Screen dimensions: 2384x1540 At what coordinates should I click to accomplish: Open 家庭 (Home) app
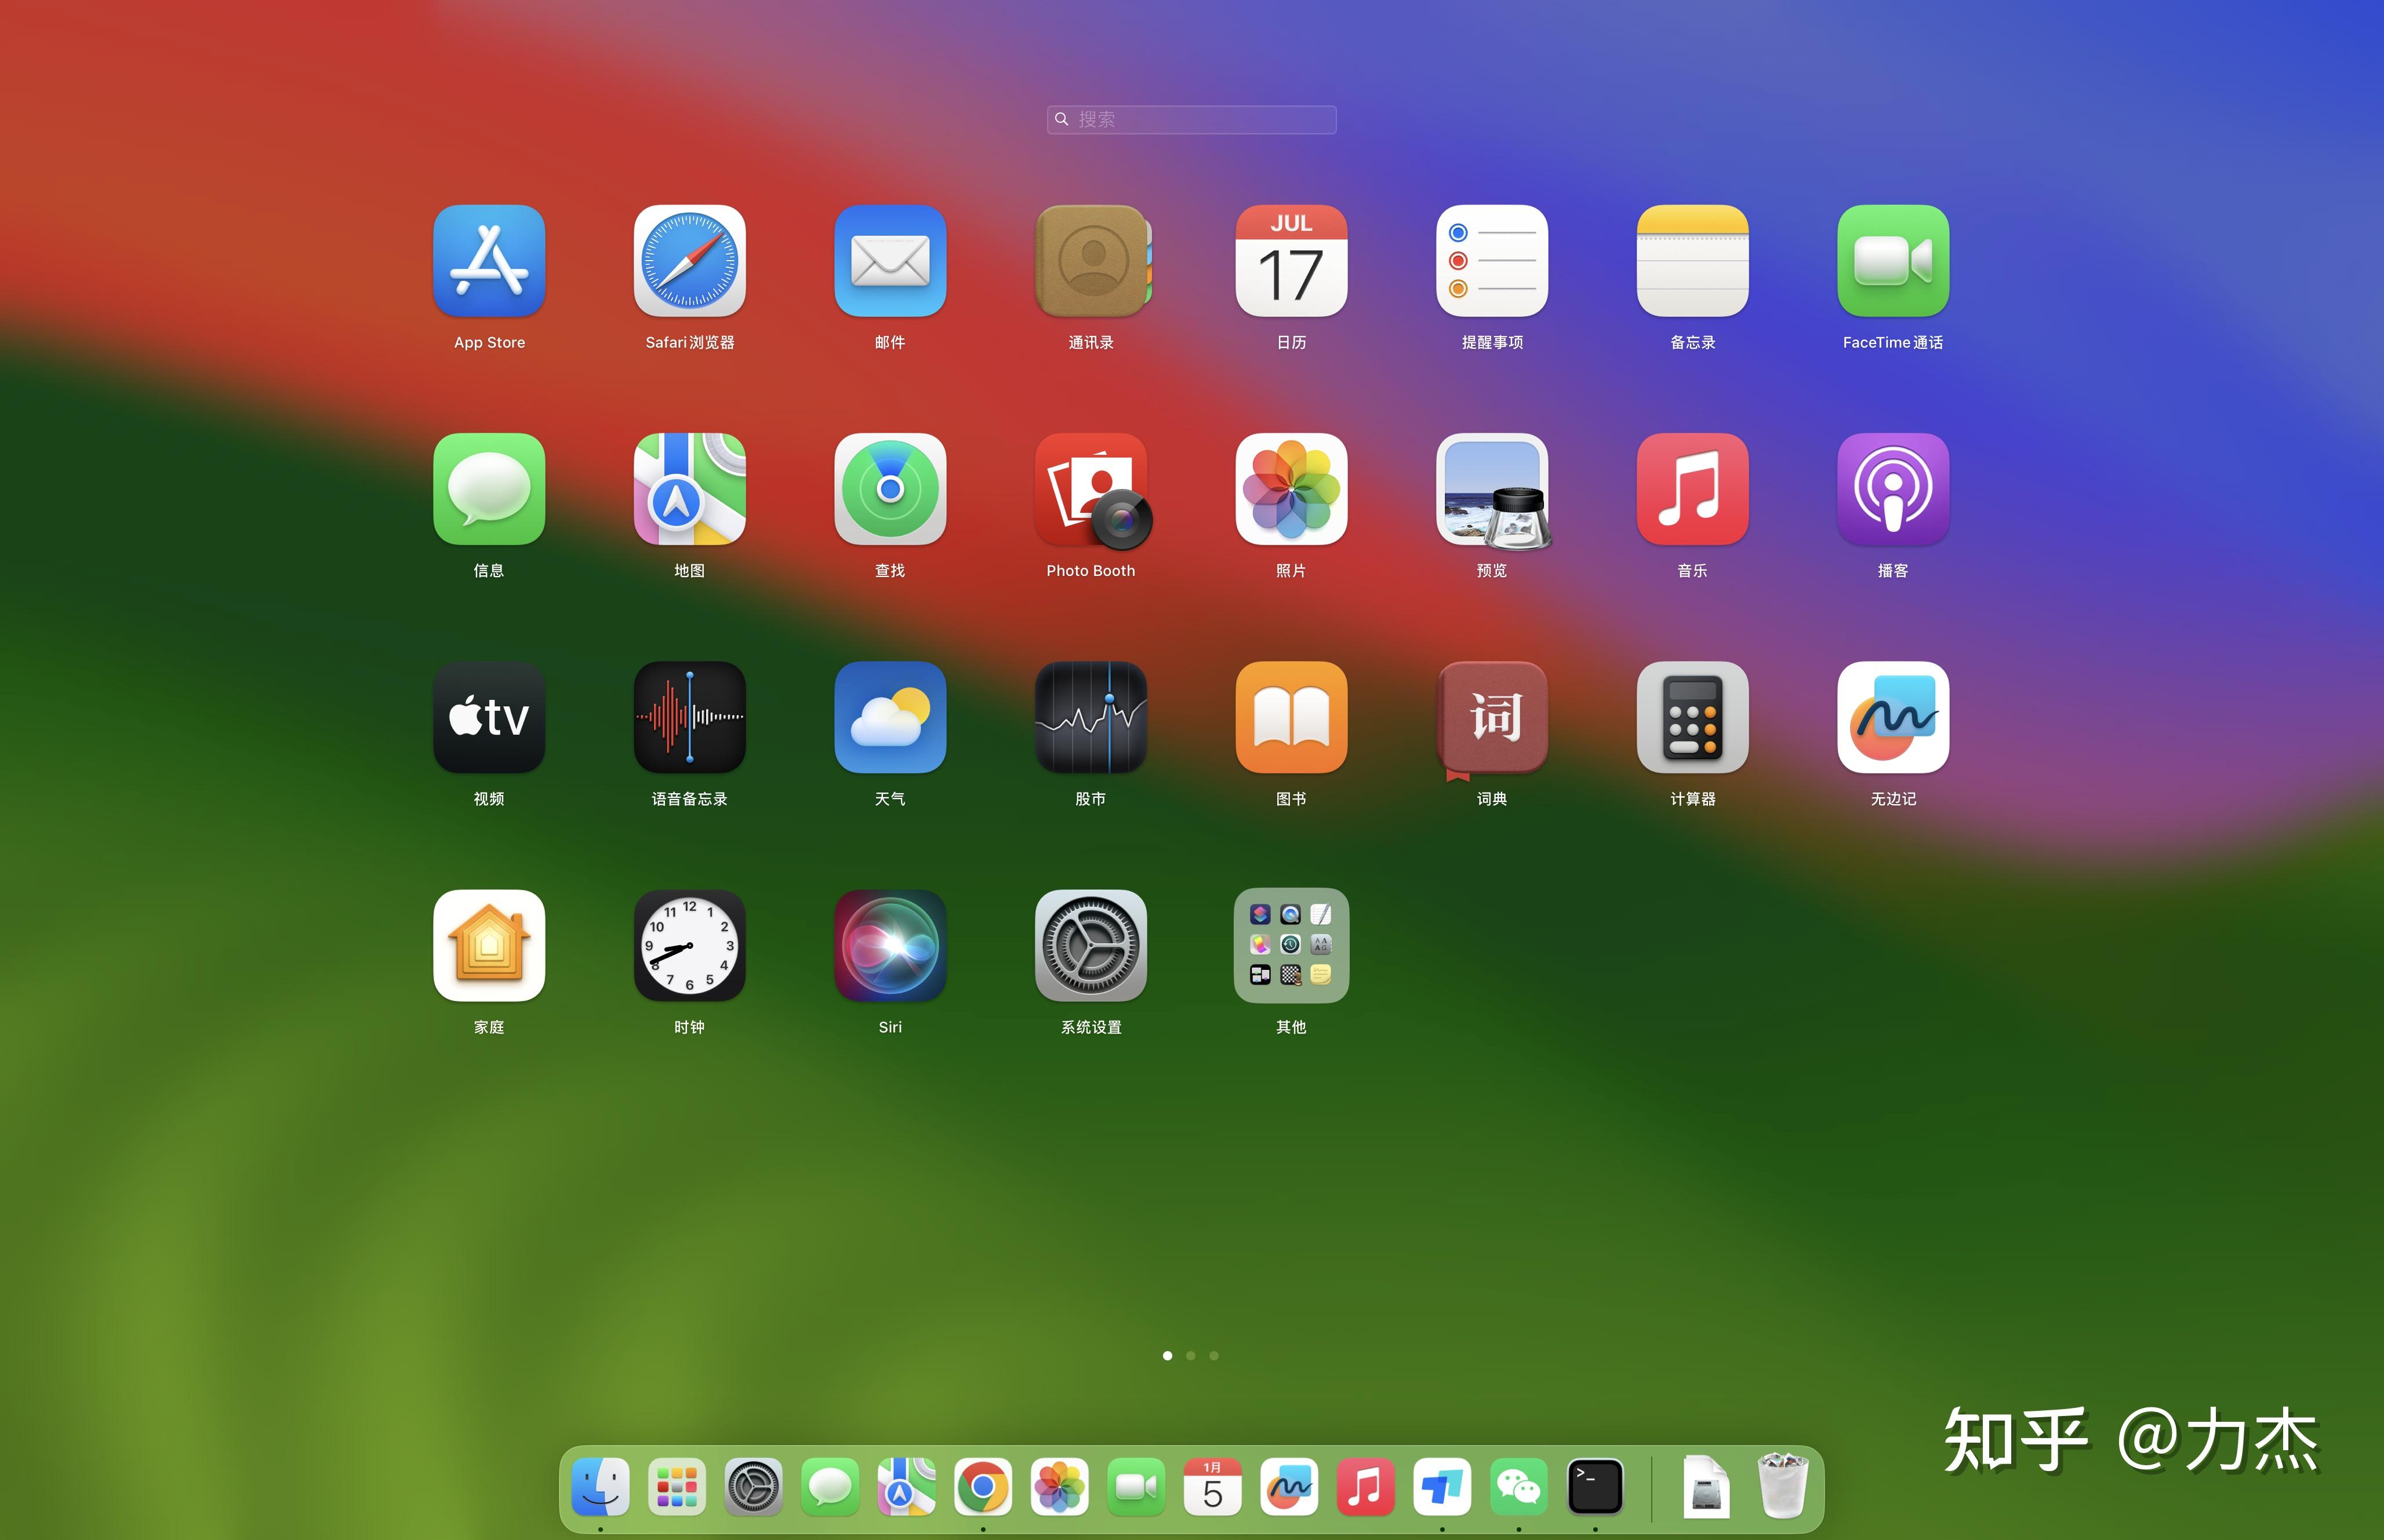(489, 945)
